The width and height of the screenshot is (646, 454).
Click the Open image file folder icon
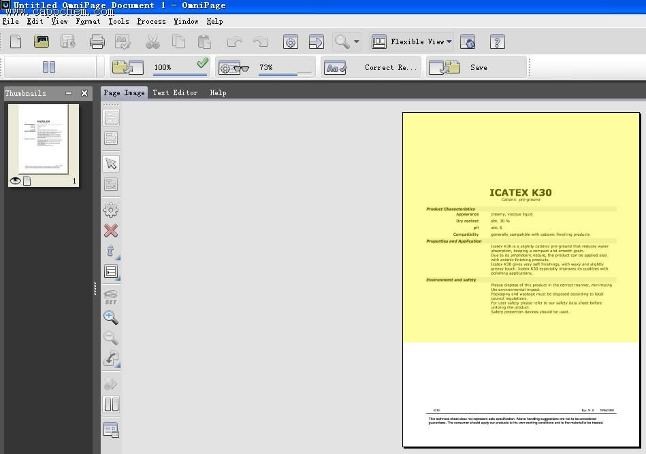point(42,42)
